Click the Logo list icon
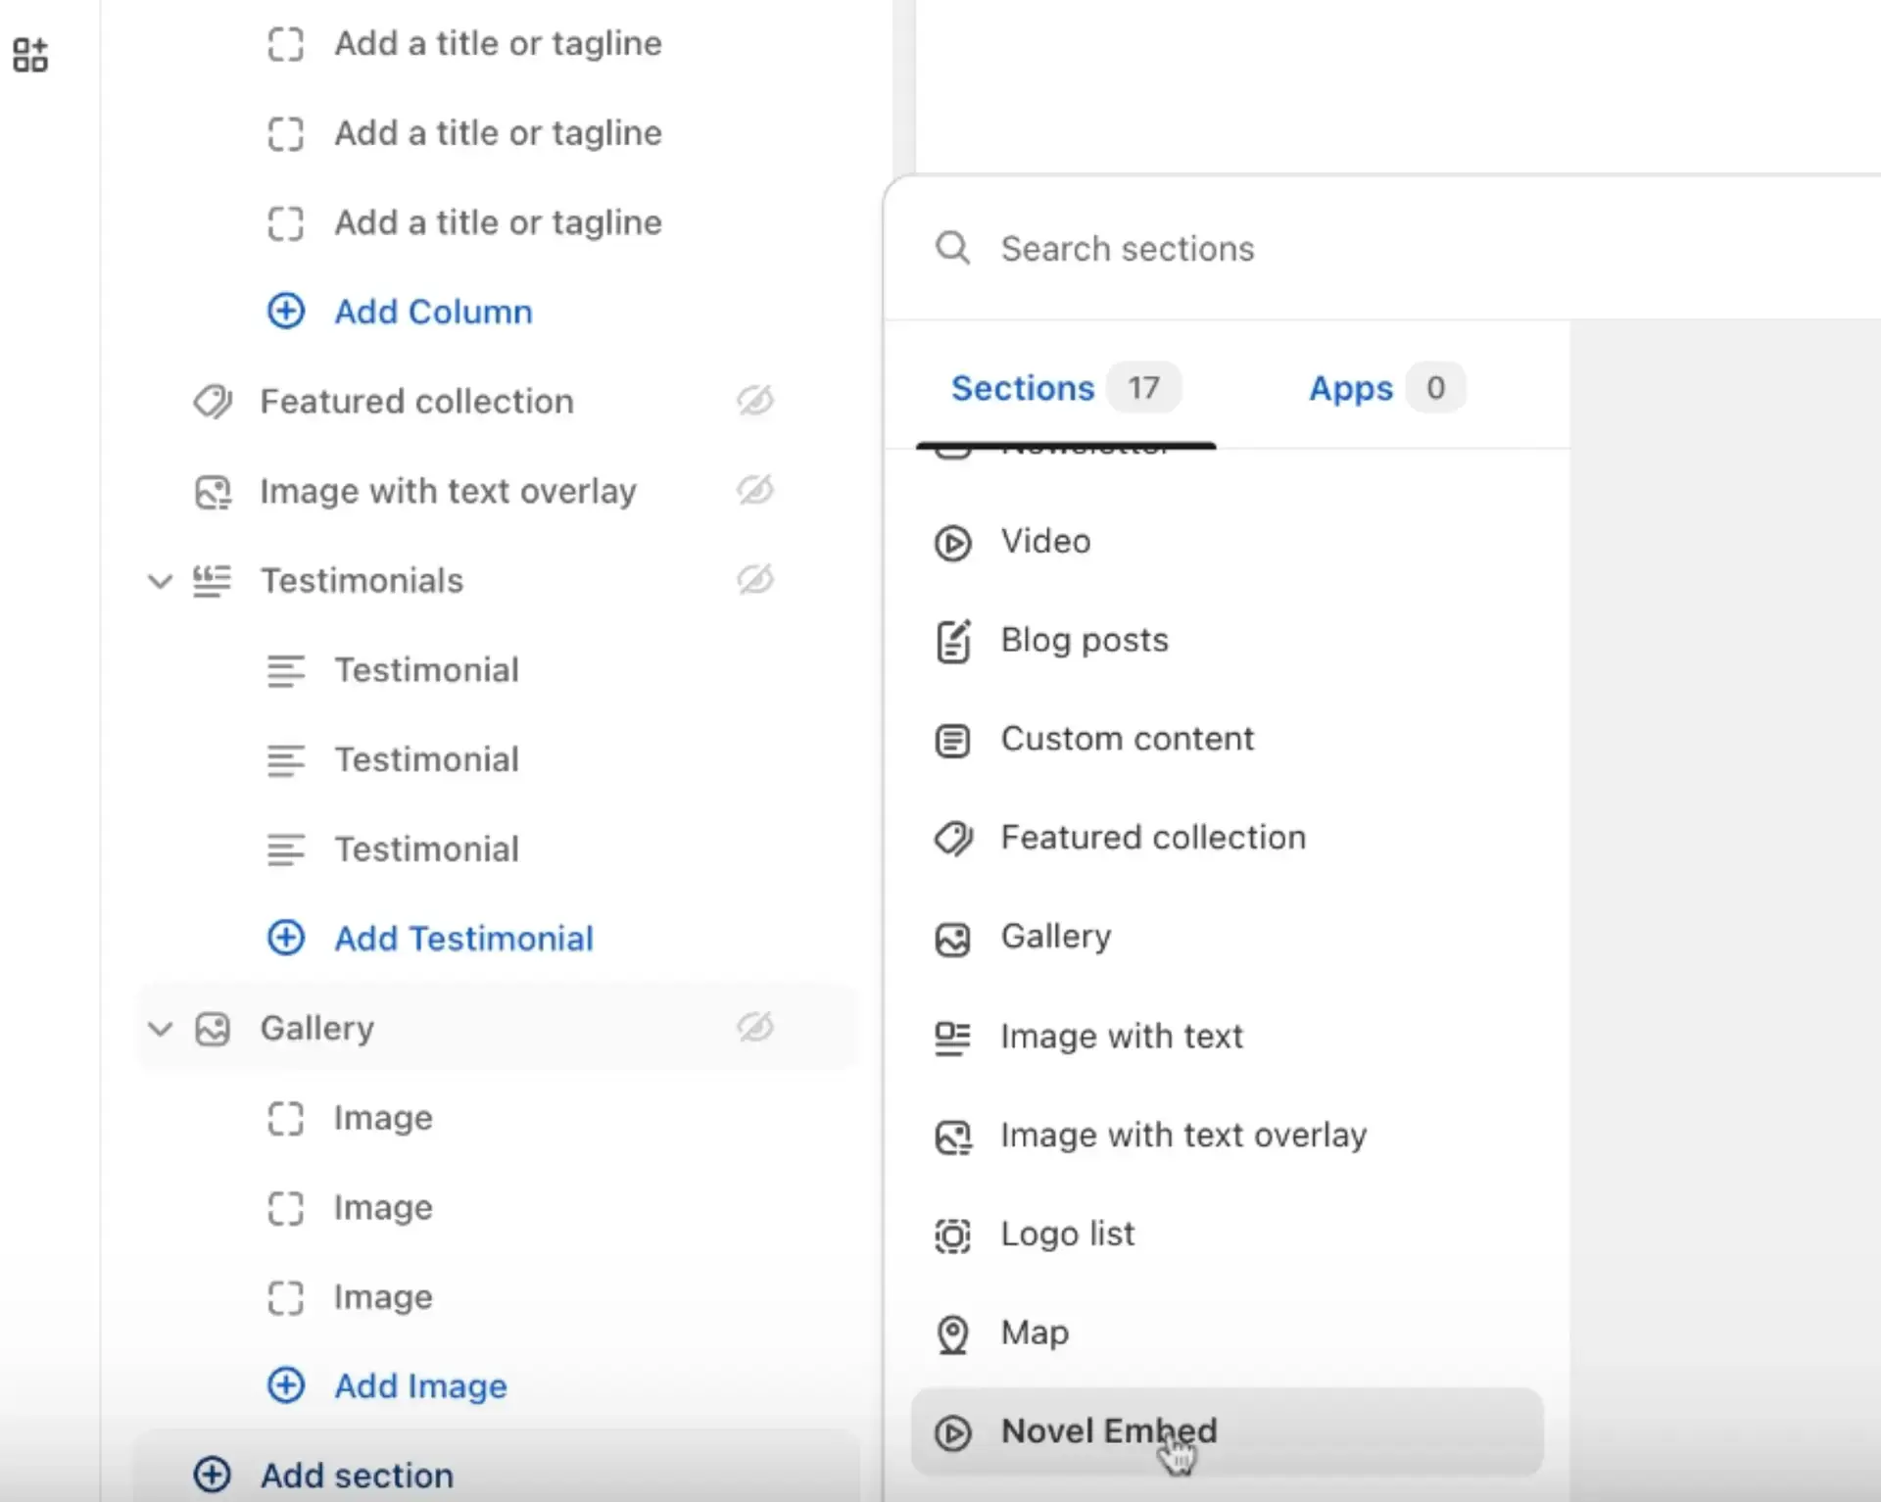Screen dimensions: 1881x1502 pyautogui.click(x=953, y=1233)
